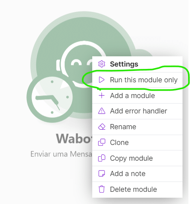Screen dimensions: 190x204
Task: Select Add a module entry
Action: [x=137, y=96]
